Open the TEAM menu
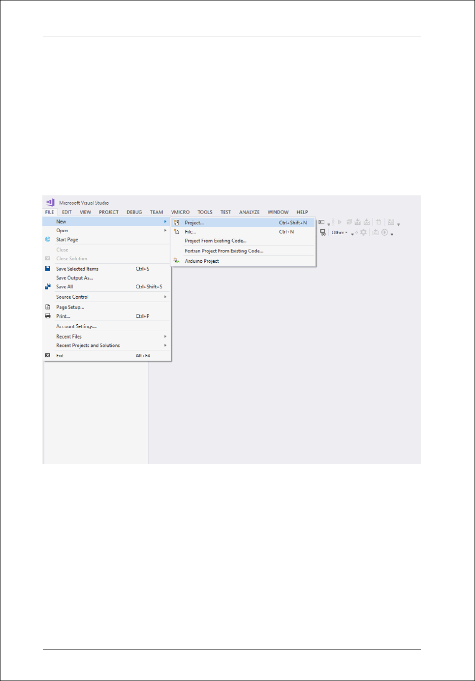The height and width of the screenshot is (681, 475). [x=157, y=212]
